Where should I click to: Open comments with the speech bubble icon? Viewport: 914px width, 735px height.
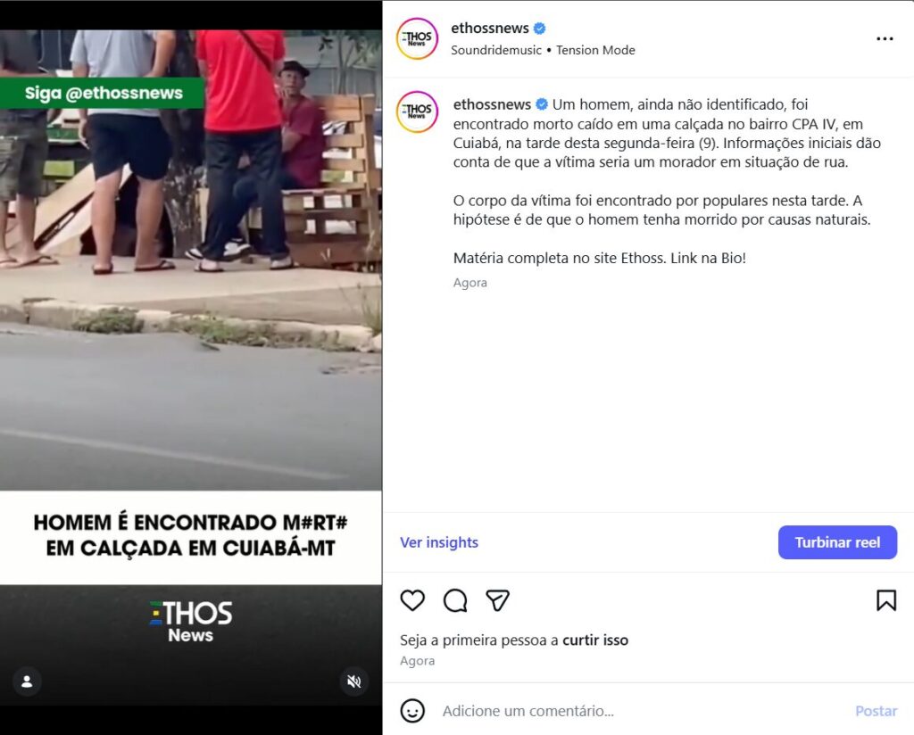(x=455, y=600)
